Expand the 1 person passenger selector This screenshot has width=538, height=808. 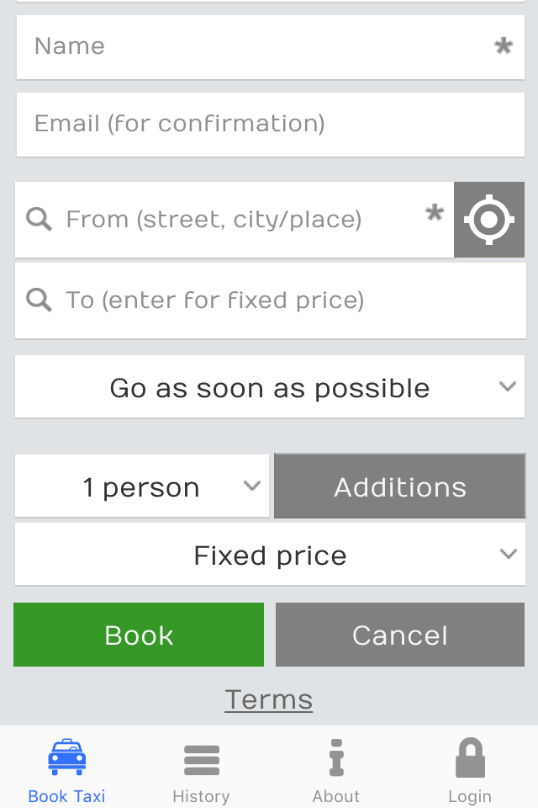(x=142, y=486)
